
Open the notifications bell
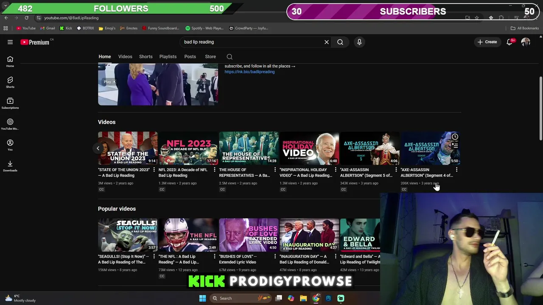[510, 42]
